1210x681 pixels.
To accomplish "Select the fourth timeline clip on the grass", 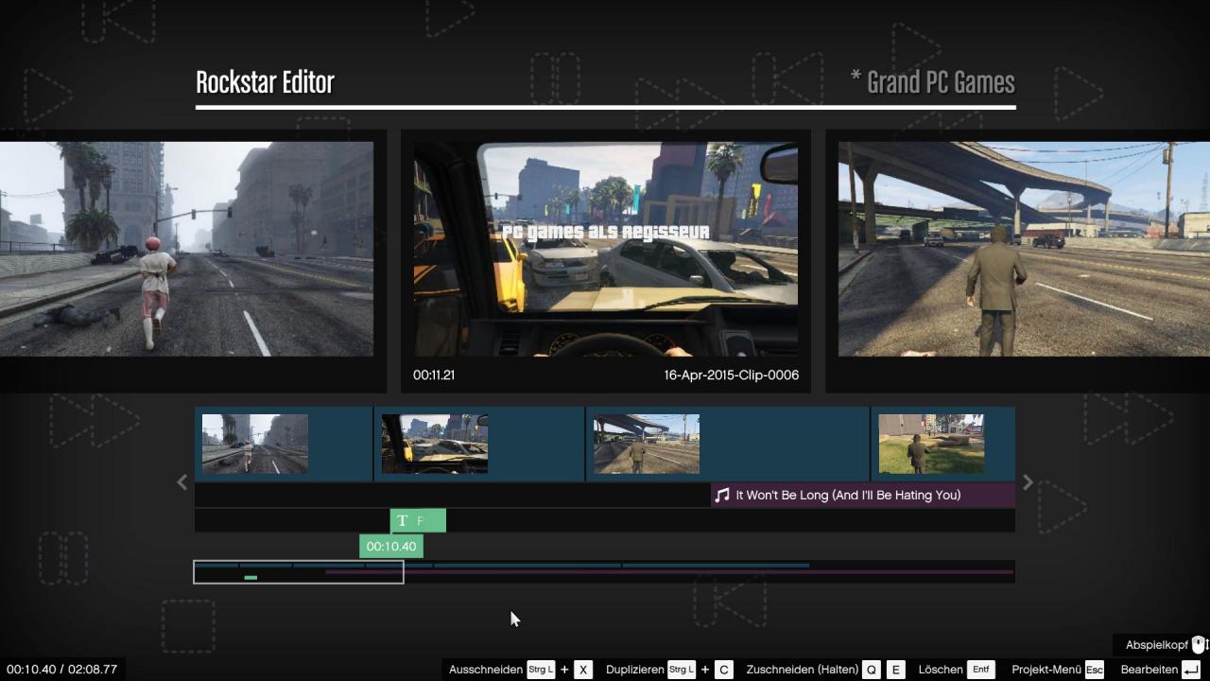I will [943, 444].
